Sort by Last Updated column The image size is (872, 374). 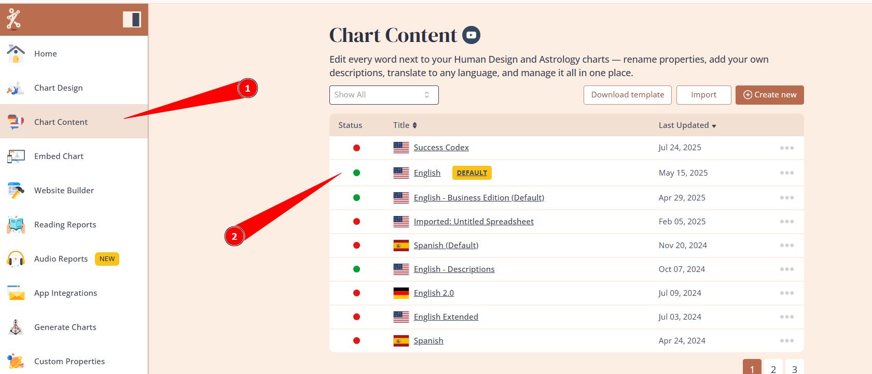pos(687,125)
